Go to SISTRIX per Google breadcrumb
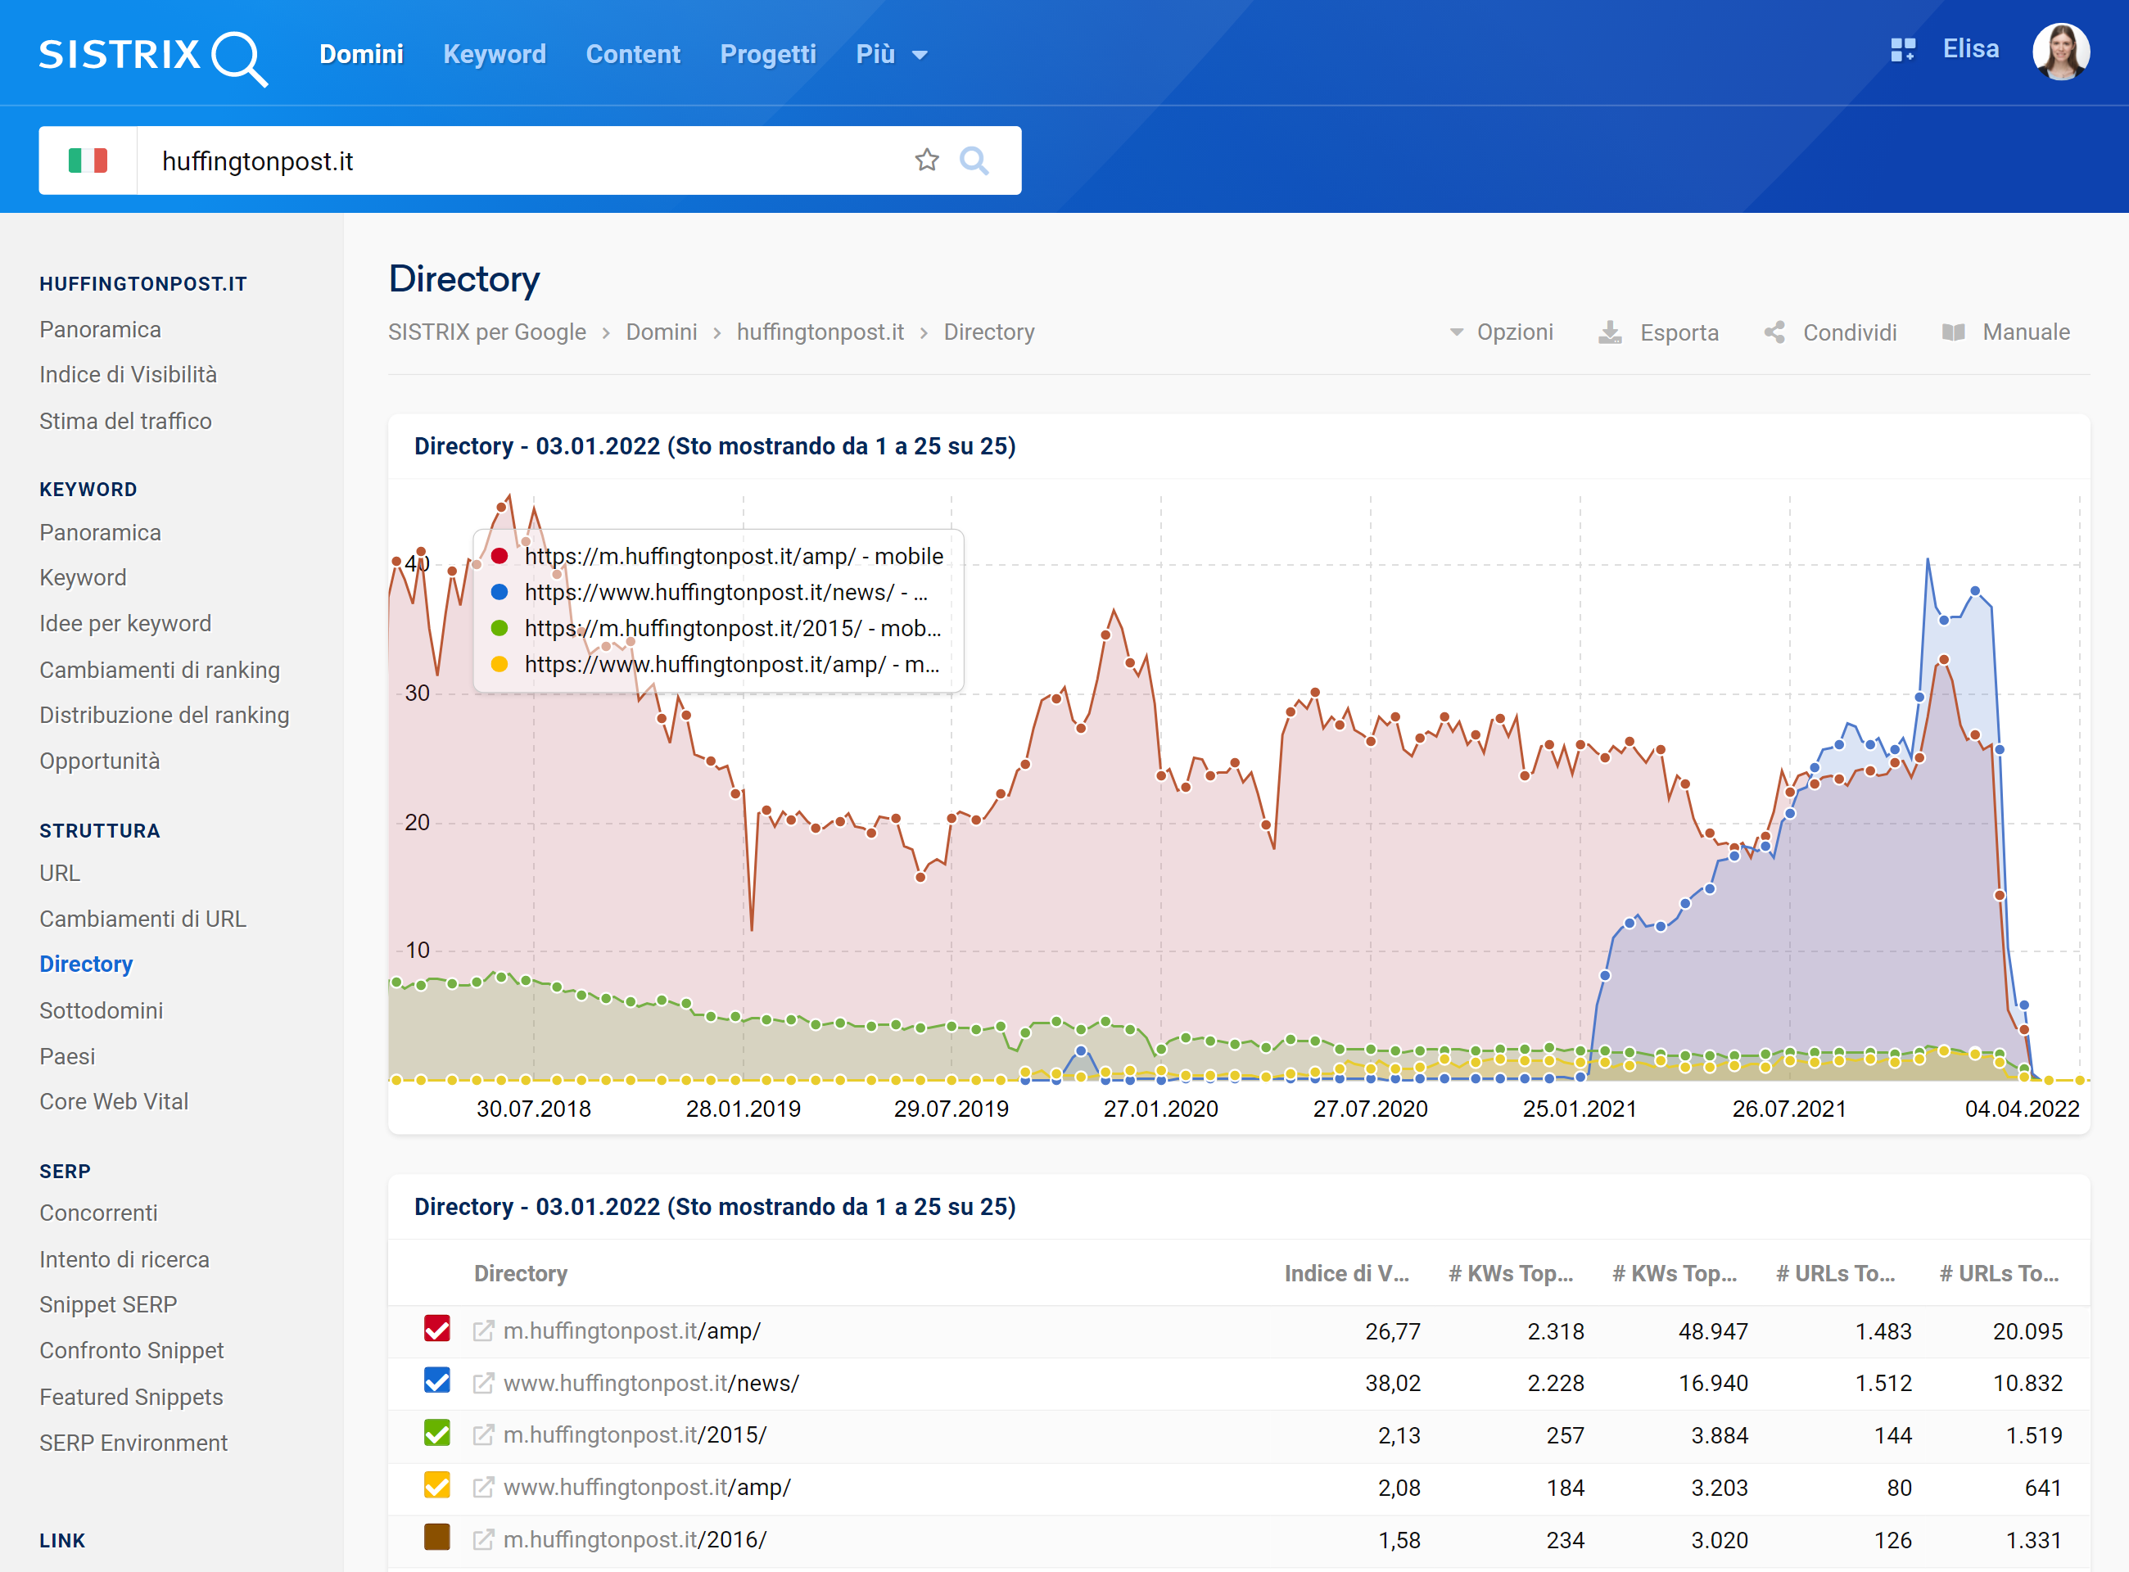Image resolution: width=2129 pixels, height=1572 pixels. pyautogui.click(x=487, y=332)
